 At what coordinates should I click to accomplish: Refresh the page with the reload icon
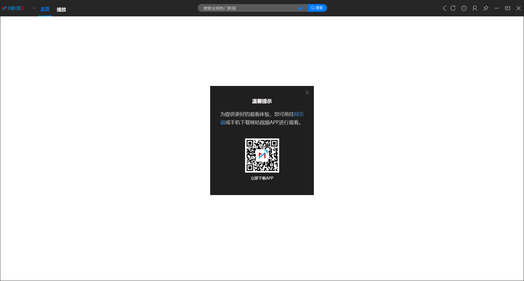(453, 8)
